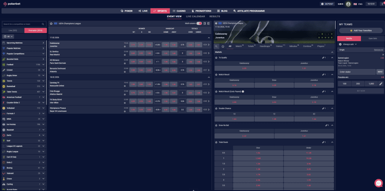This screenshot has height=191, width=385.
Task: Select Galatasaray Draw No Bet odds
Action: [244, 136]
